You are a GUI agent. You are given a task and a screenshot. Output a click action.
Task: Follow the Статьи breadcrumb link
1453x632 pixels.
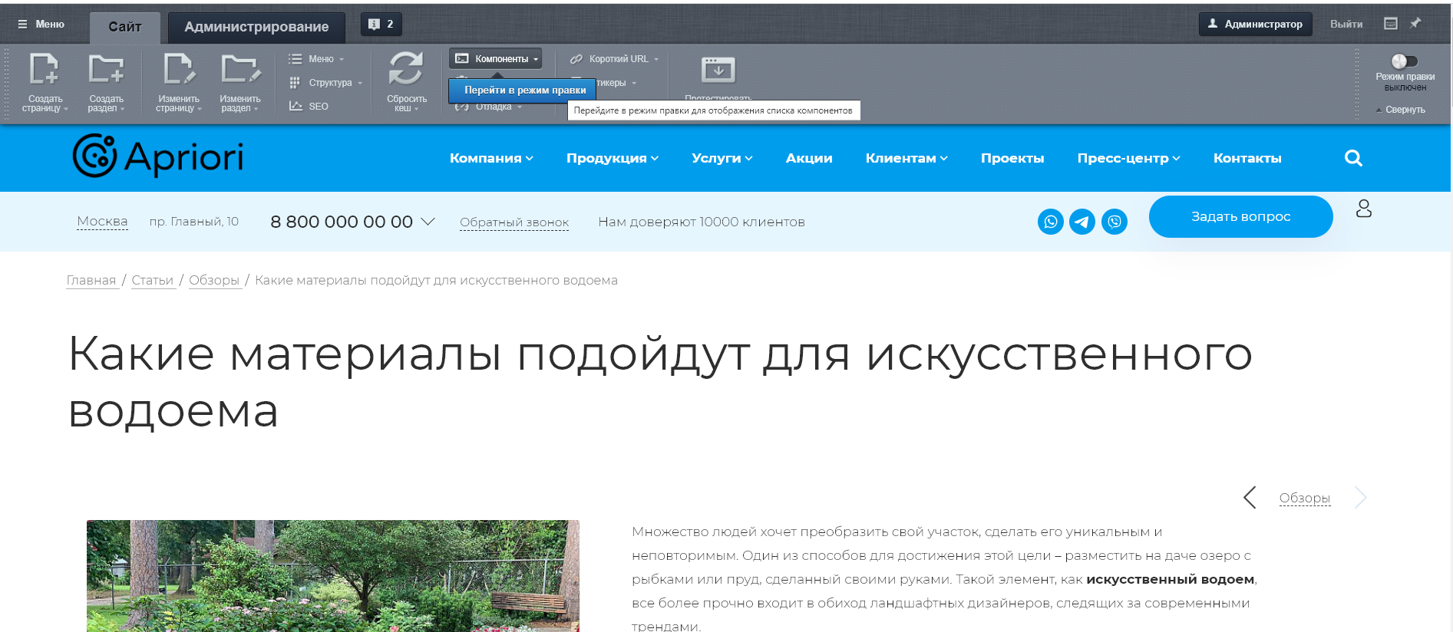pyautogui.click(x=152, y=281)
